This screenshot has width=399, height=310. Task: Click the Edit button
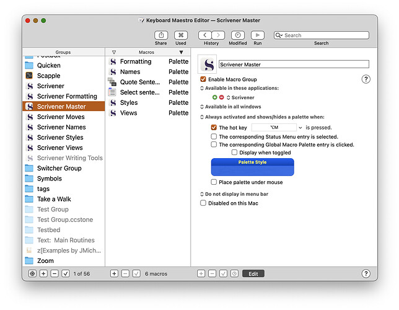coord(253,273)
